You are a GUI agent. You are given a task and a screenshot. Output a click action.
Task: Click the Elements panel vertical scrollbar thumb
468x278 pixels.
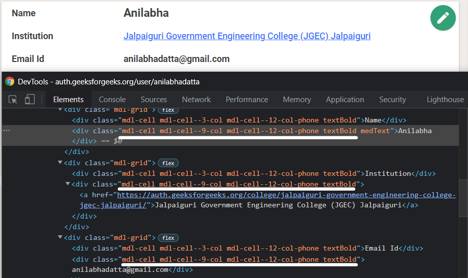click(x=462, y=198)
